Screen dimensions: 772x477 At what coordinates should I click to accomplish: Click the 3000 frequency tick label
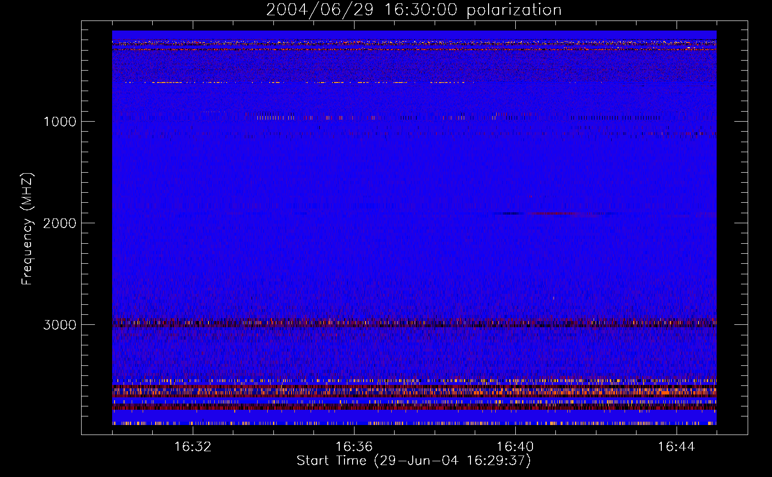60,325
